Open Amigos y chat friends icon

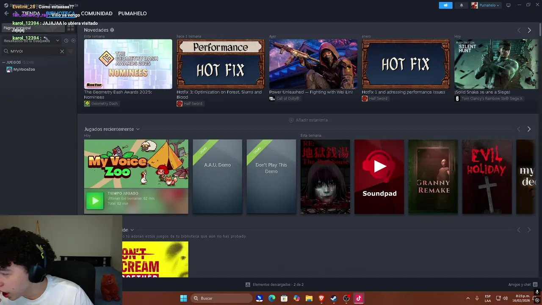(535, 285)
